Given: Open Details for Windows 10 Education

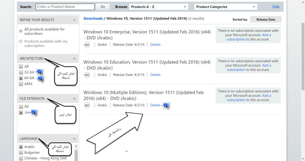Looking at the screenshot, I should pyautogui.click(x=155, y=75).
